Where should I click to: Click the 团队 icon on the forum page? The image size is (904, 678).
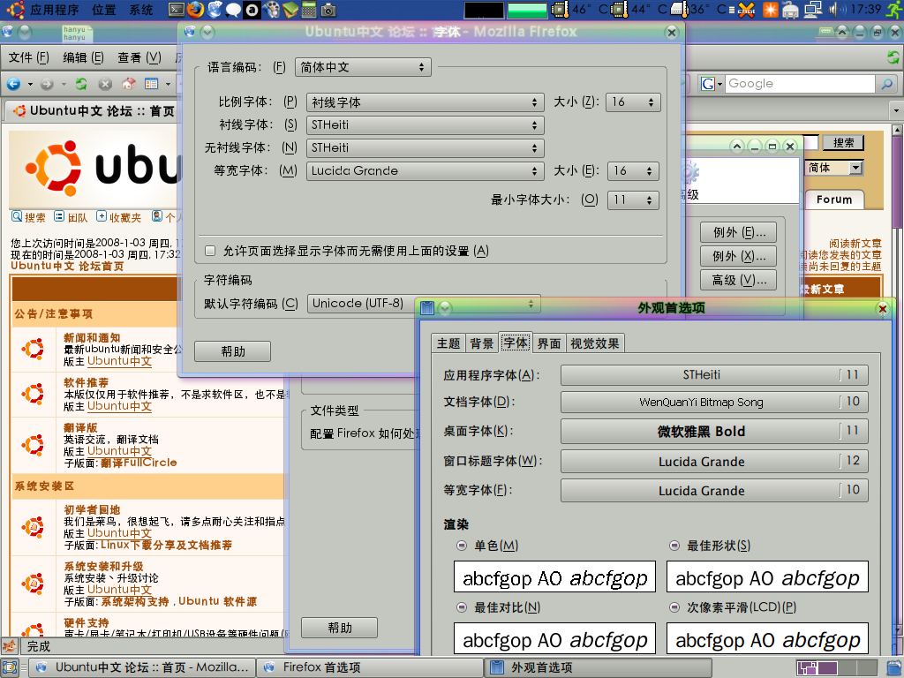click(59, 217)
